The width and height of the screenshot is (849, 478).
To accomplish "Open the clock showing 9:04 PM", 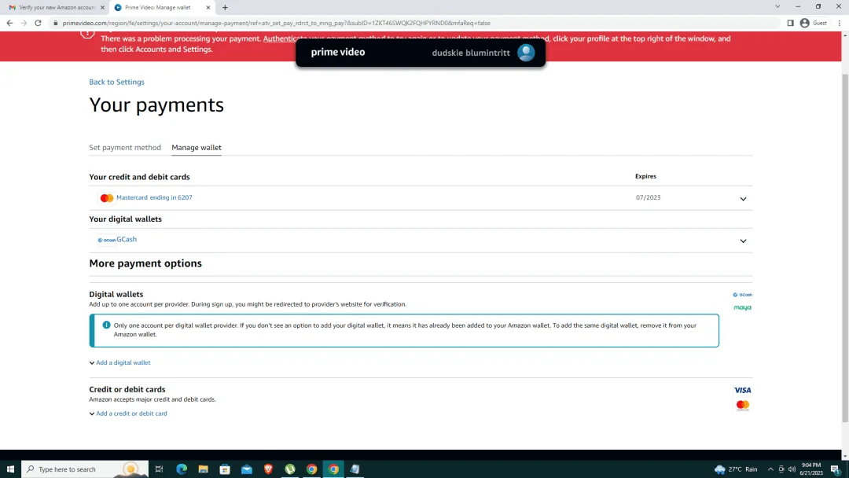I will pyautogui.click(x=811, y=469).
